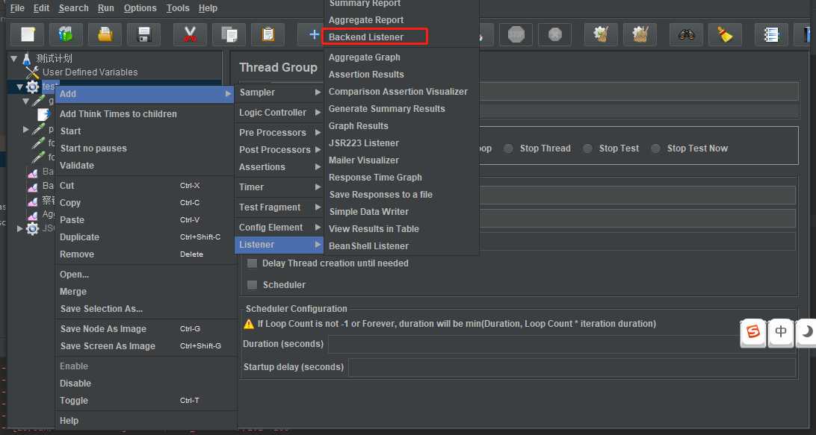Click the Cut scissors toolbar icon
Screen dimensions: 816x435
pos(190,35)
